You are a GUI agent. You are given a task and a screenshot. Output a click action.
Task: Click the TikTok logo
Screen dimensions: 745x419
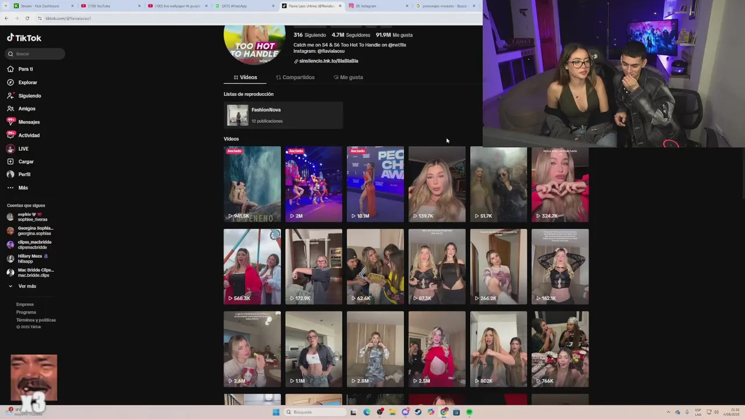(24, 38)
